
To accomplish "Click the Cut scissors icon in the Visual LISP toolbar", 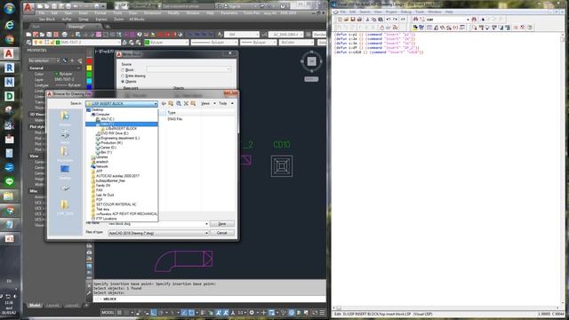I will [367, 20].
